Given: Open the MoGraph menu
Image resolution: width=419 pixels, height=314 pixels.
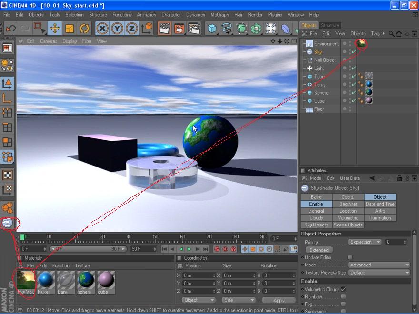Looking at the screenshot, I should pos(219,15).
